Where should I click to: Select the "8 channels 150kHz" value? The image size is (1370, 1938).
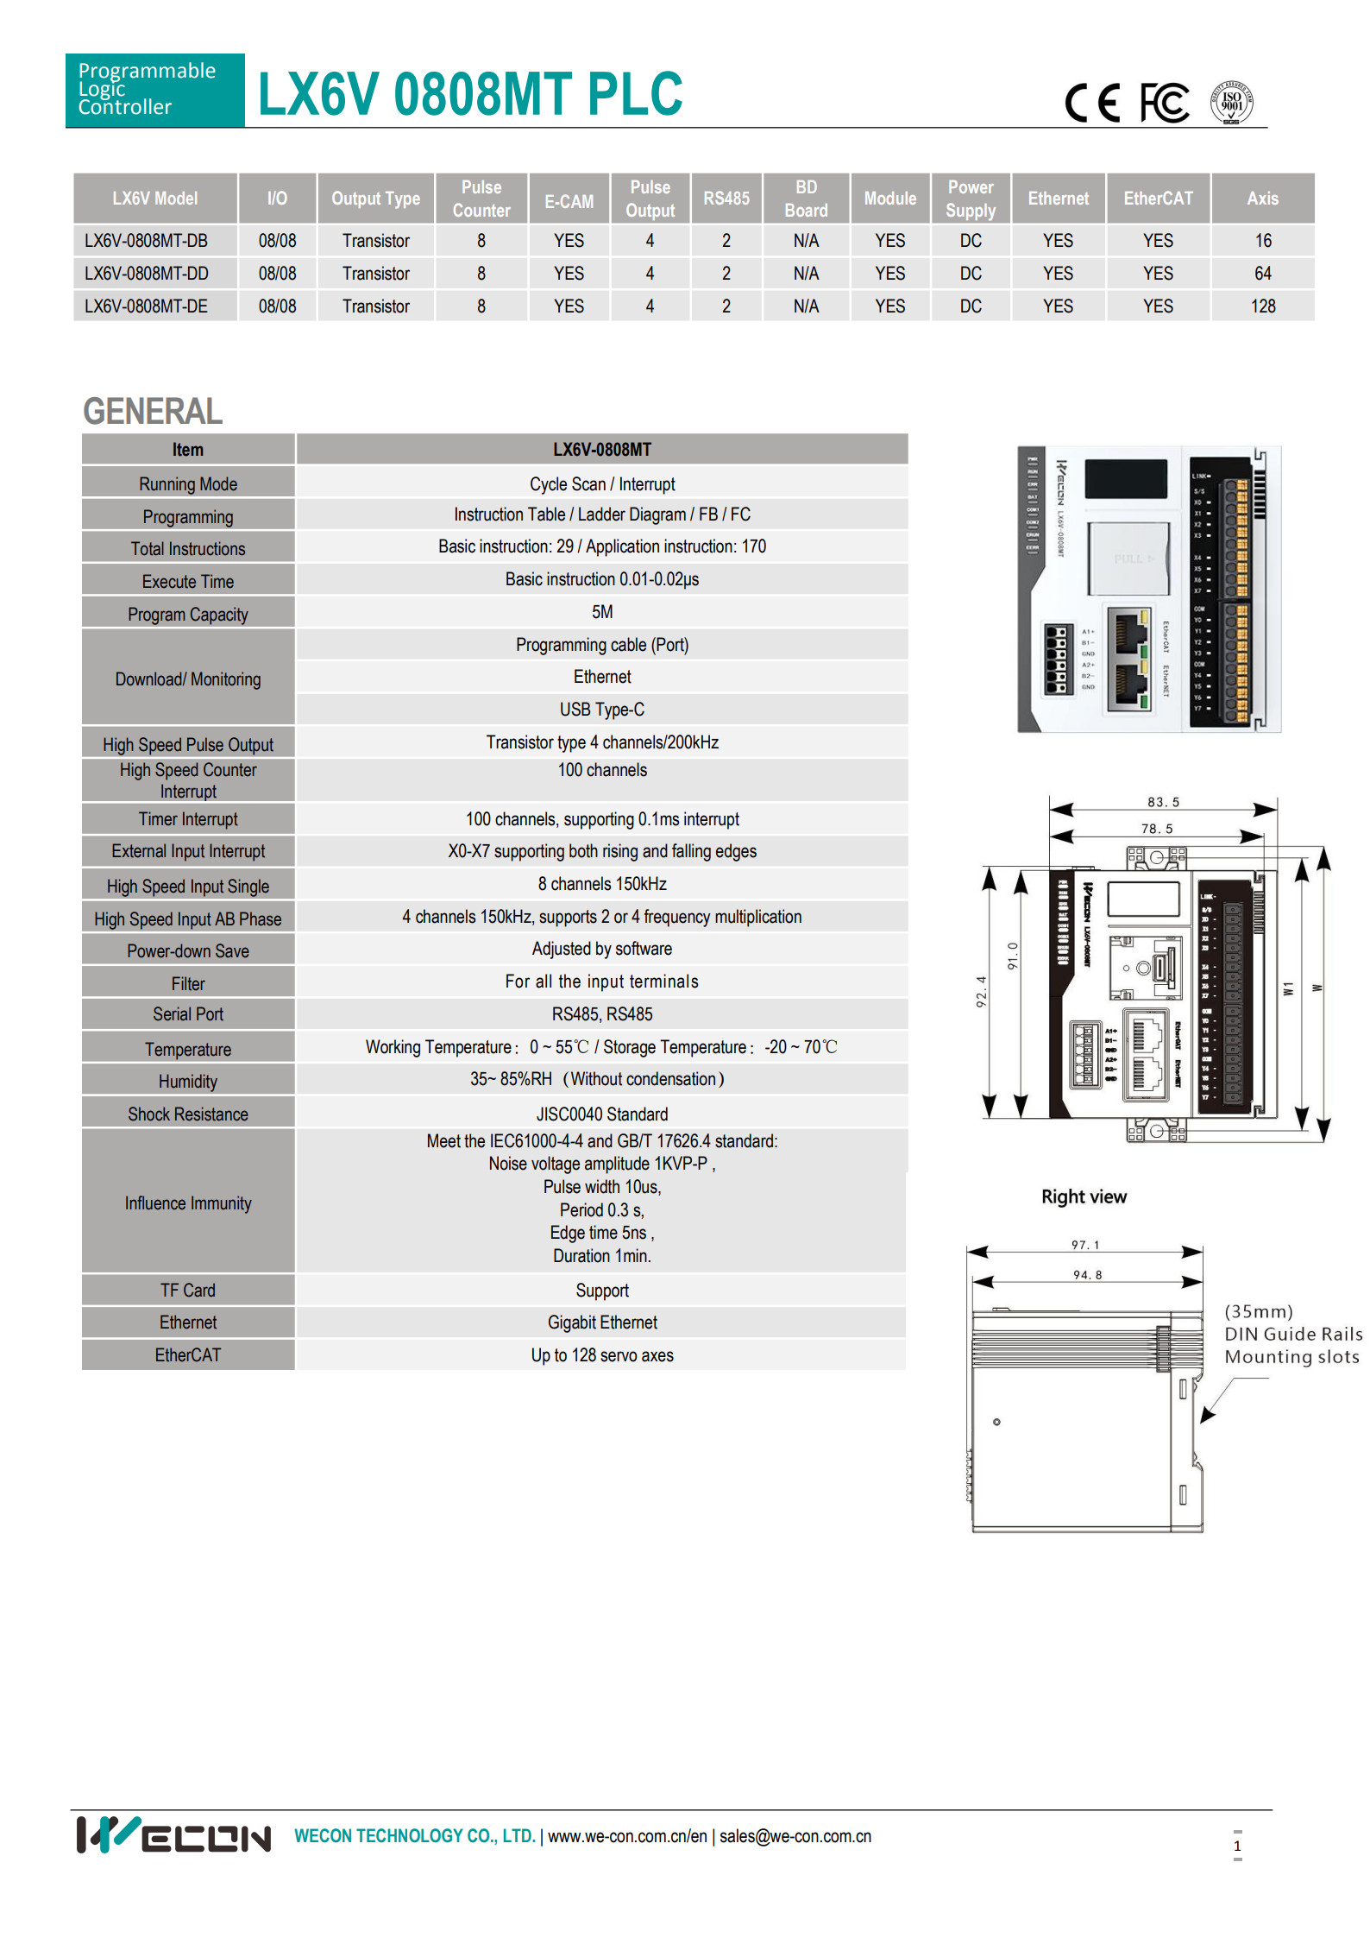click(602, 884)
